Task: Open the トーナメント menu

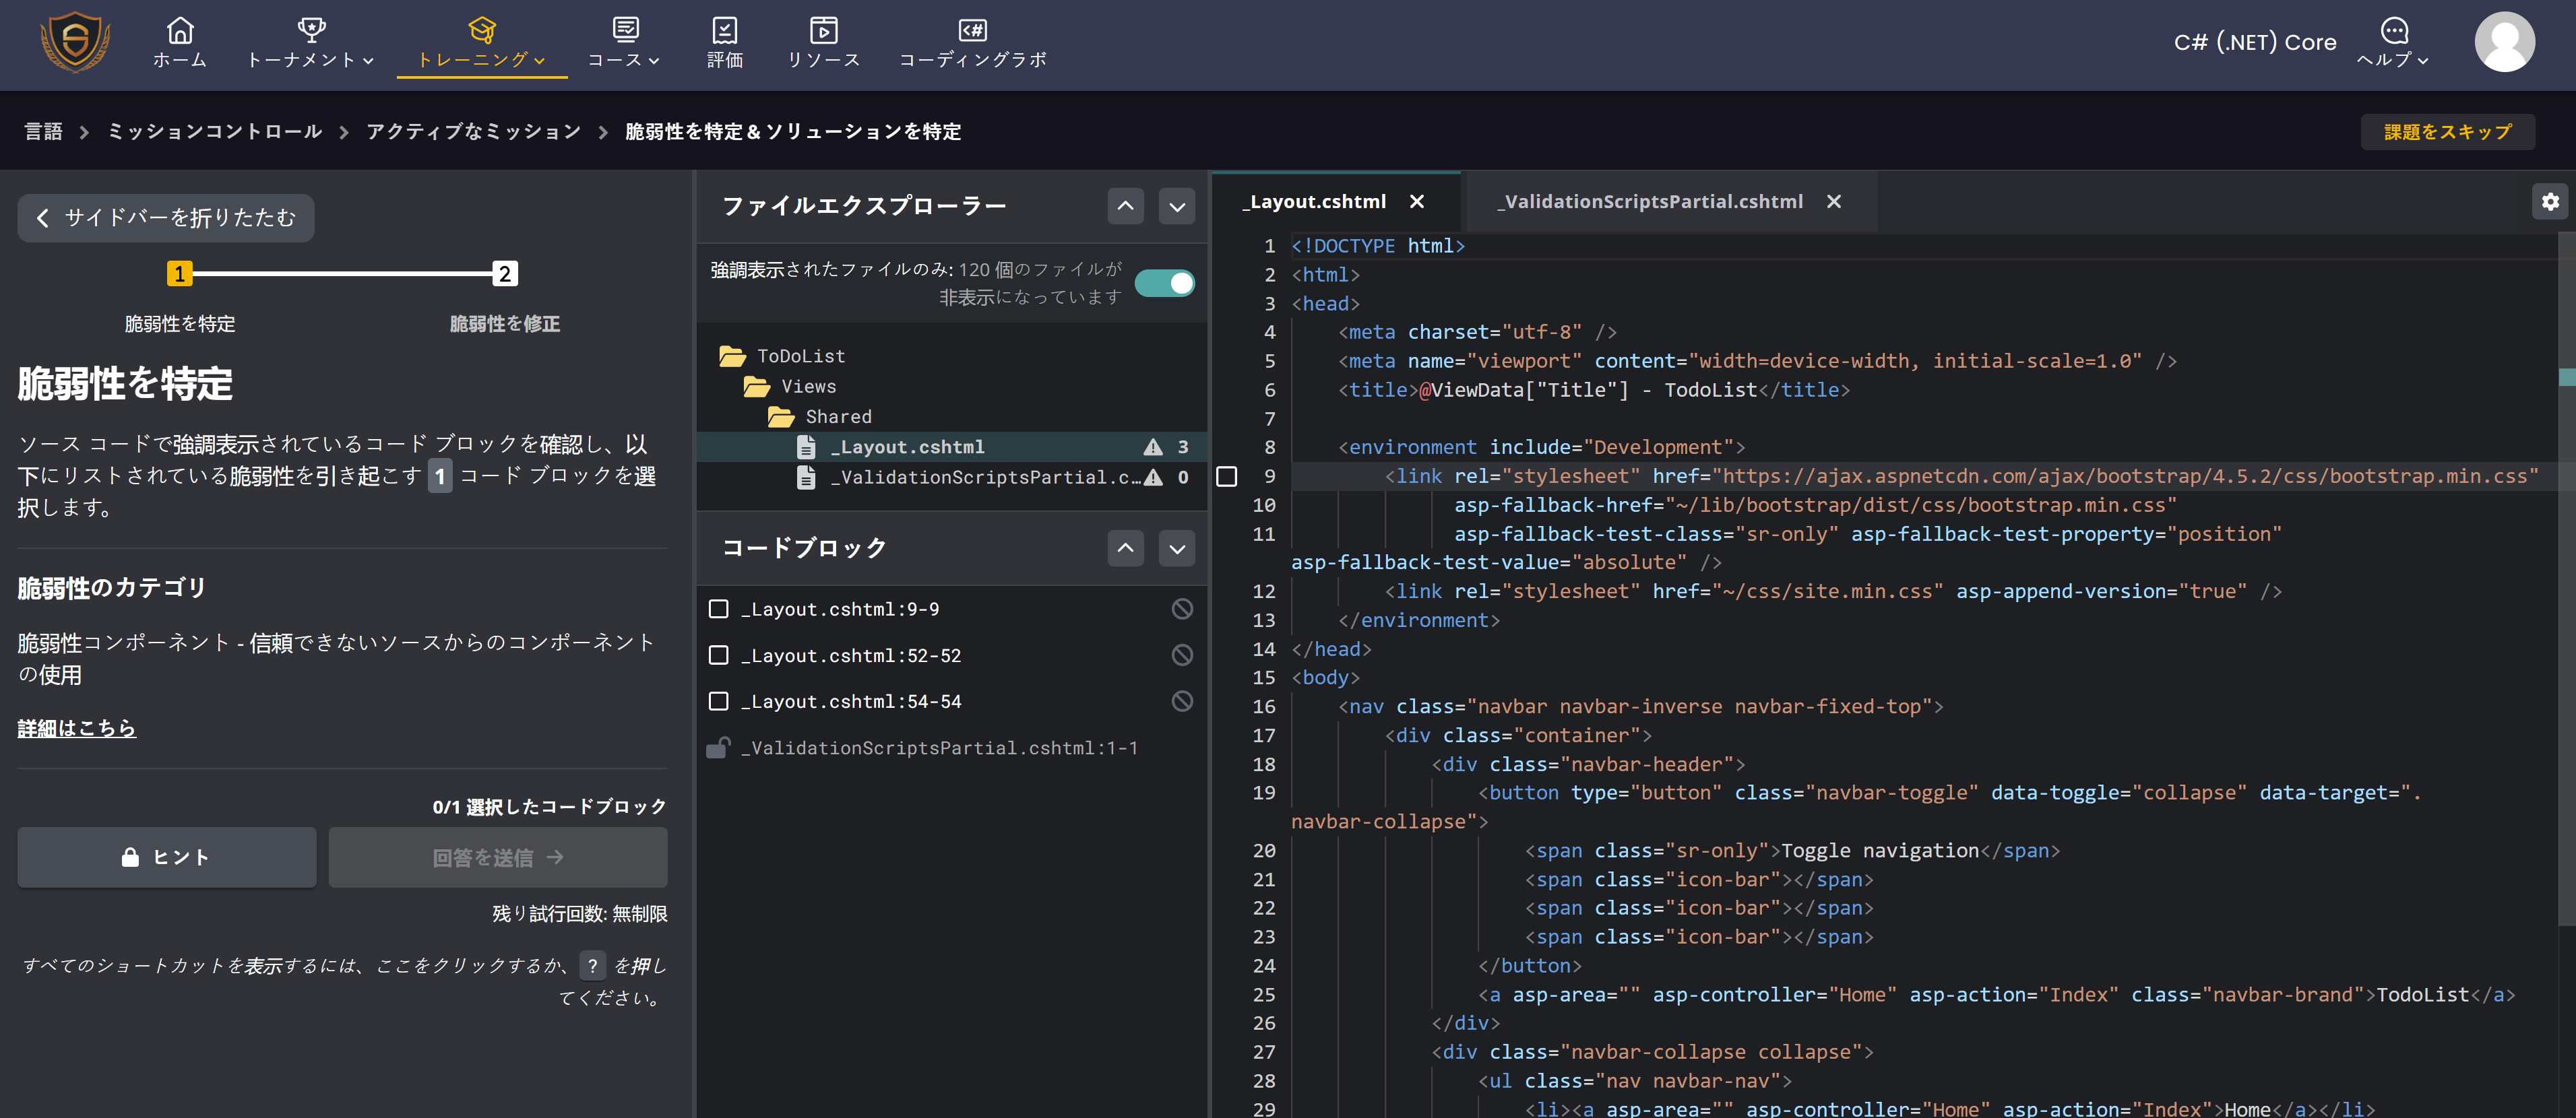Action: click(311, 44)
